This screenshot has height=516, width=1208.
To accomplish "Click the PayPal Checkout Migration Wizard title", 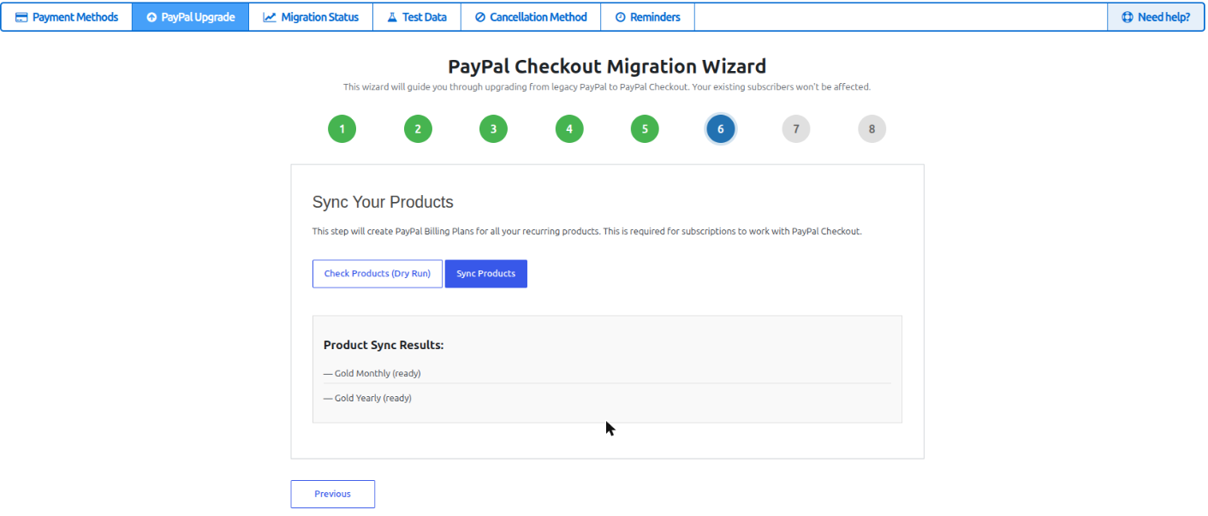I will (x=607, y=66).
